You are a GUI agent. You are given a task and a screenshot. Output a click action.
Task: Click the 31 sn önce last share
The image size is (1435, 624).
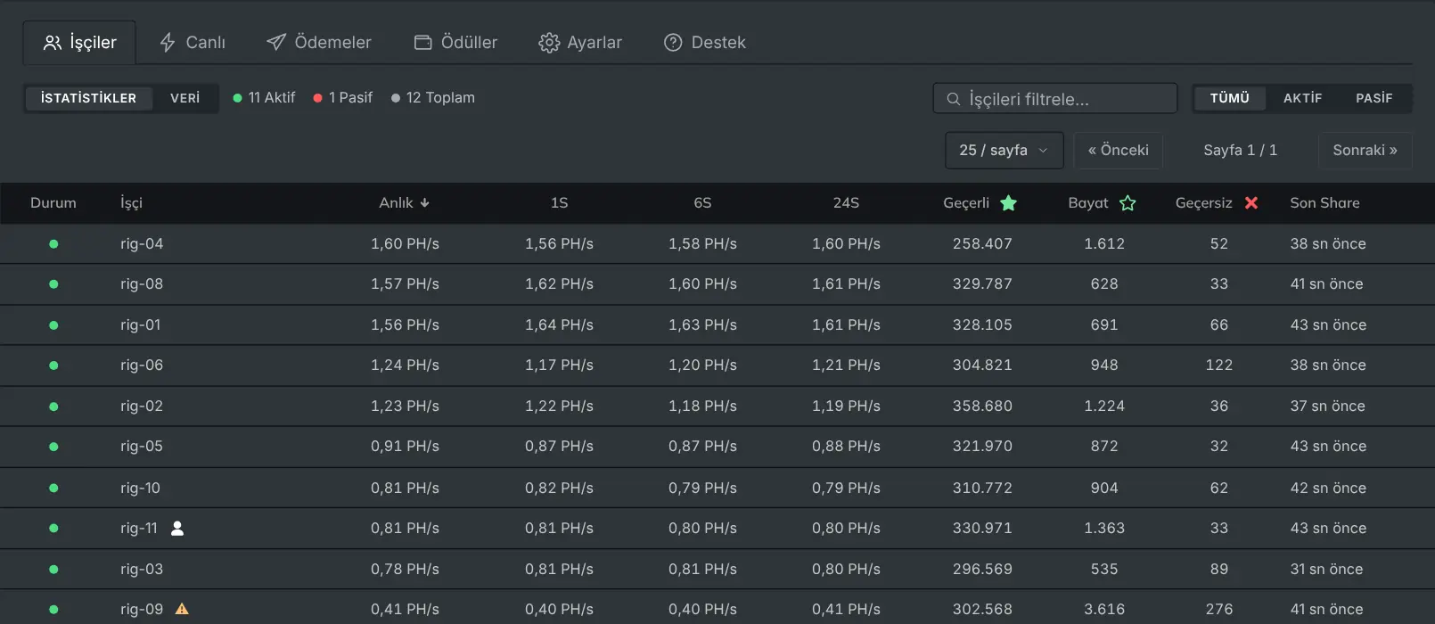[x=1326, y=570]
